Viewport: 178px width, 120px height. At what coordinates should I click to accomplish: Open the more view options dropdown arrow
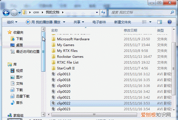[x=150, y=22]
